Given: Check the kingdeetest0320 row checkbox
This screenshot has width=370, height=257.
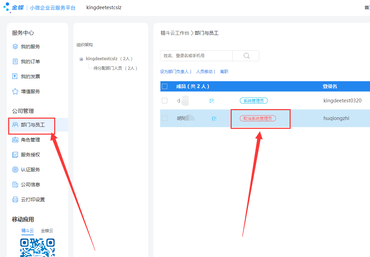Looking at the screenshot, I should 165,101.
